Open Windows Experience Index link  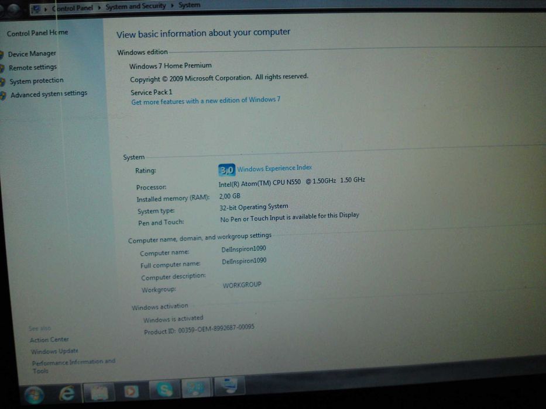point(274,168)
